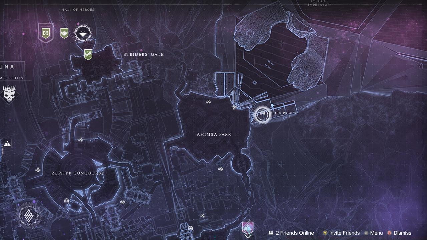The width and height of the screenshot is (427, 240).
Task: Select the Gilded Precept lost sector marker
Action: pyautogui.click(x=262, y=114)
